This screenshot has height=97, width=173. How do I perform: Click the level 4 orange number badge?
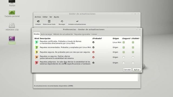(37, 57)
